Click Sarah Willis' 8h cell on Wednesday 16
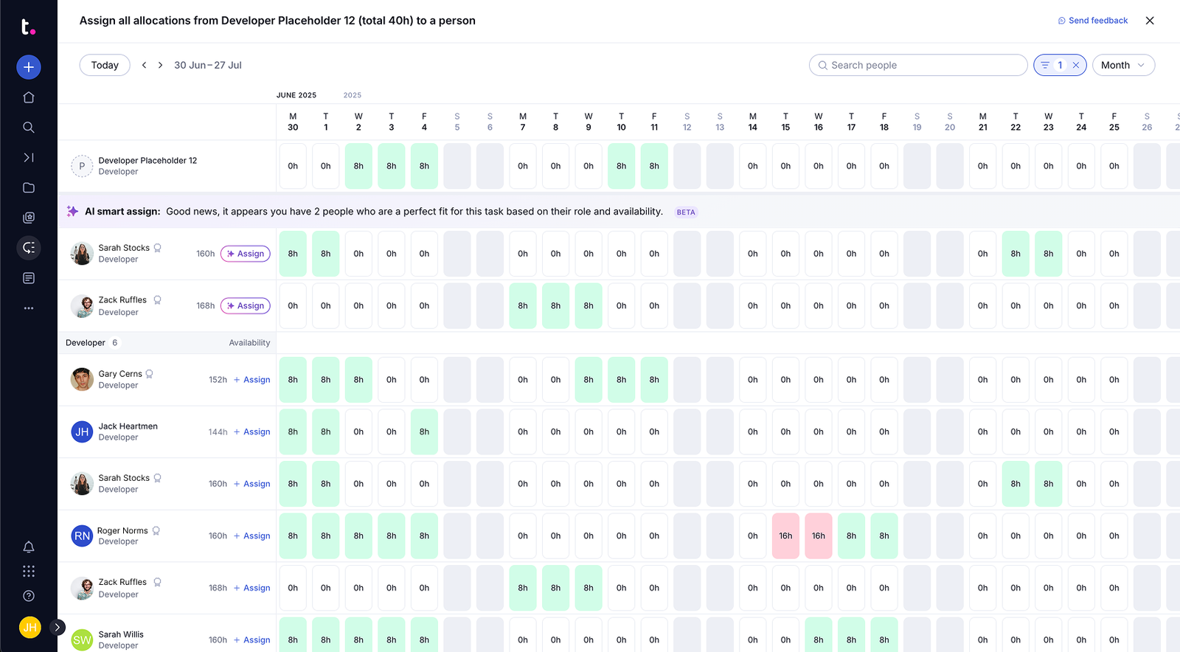Screen dimensions: 1180x652 point(819,635)
